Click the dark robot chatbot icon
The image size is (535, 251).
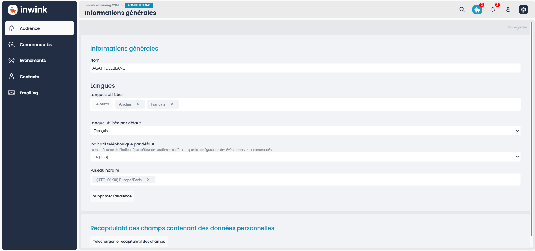point(523,9)
